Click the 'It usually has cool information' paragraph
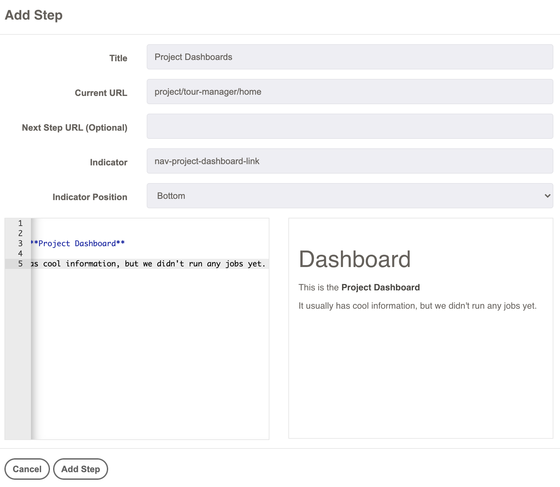 (417, 306)
